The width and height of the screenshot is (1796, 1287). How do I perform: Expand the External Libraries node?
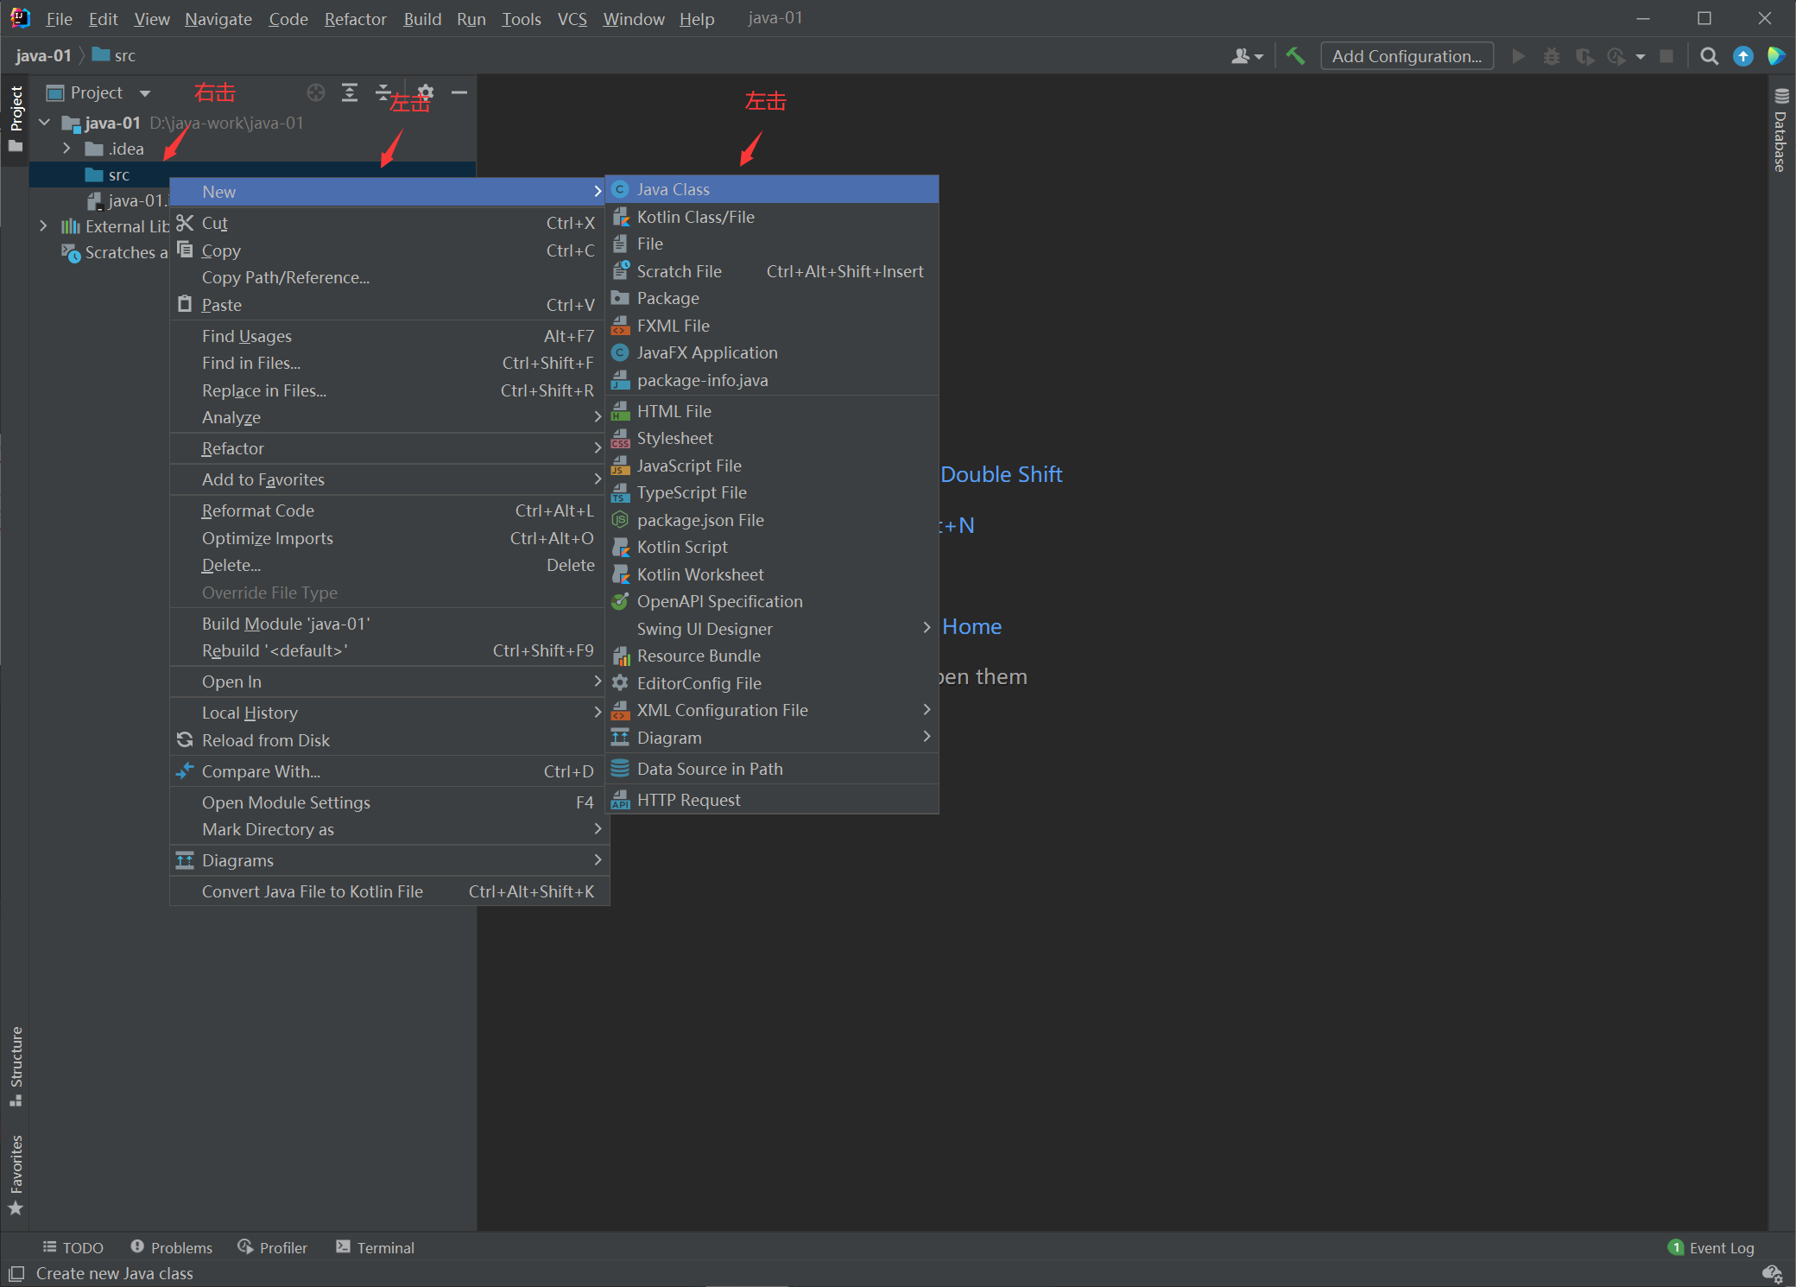click(x=44, y=226)
